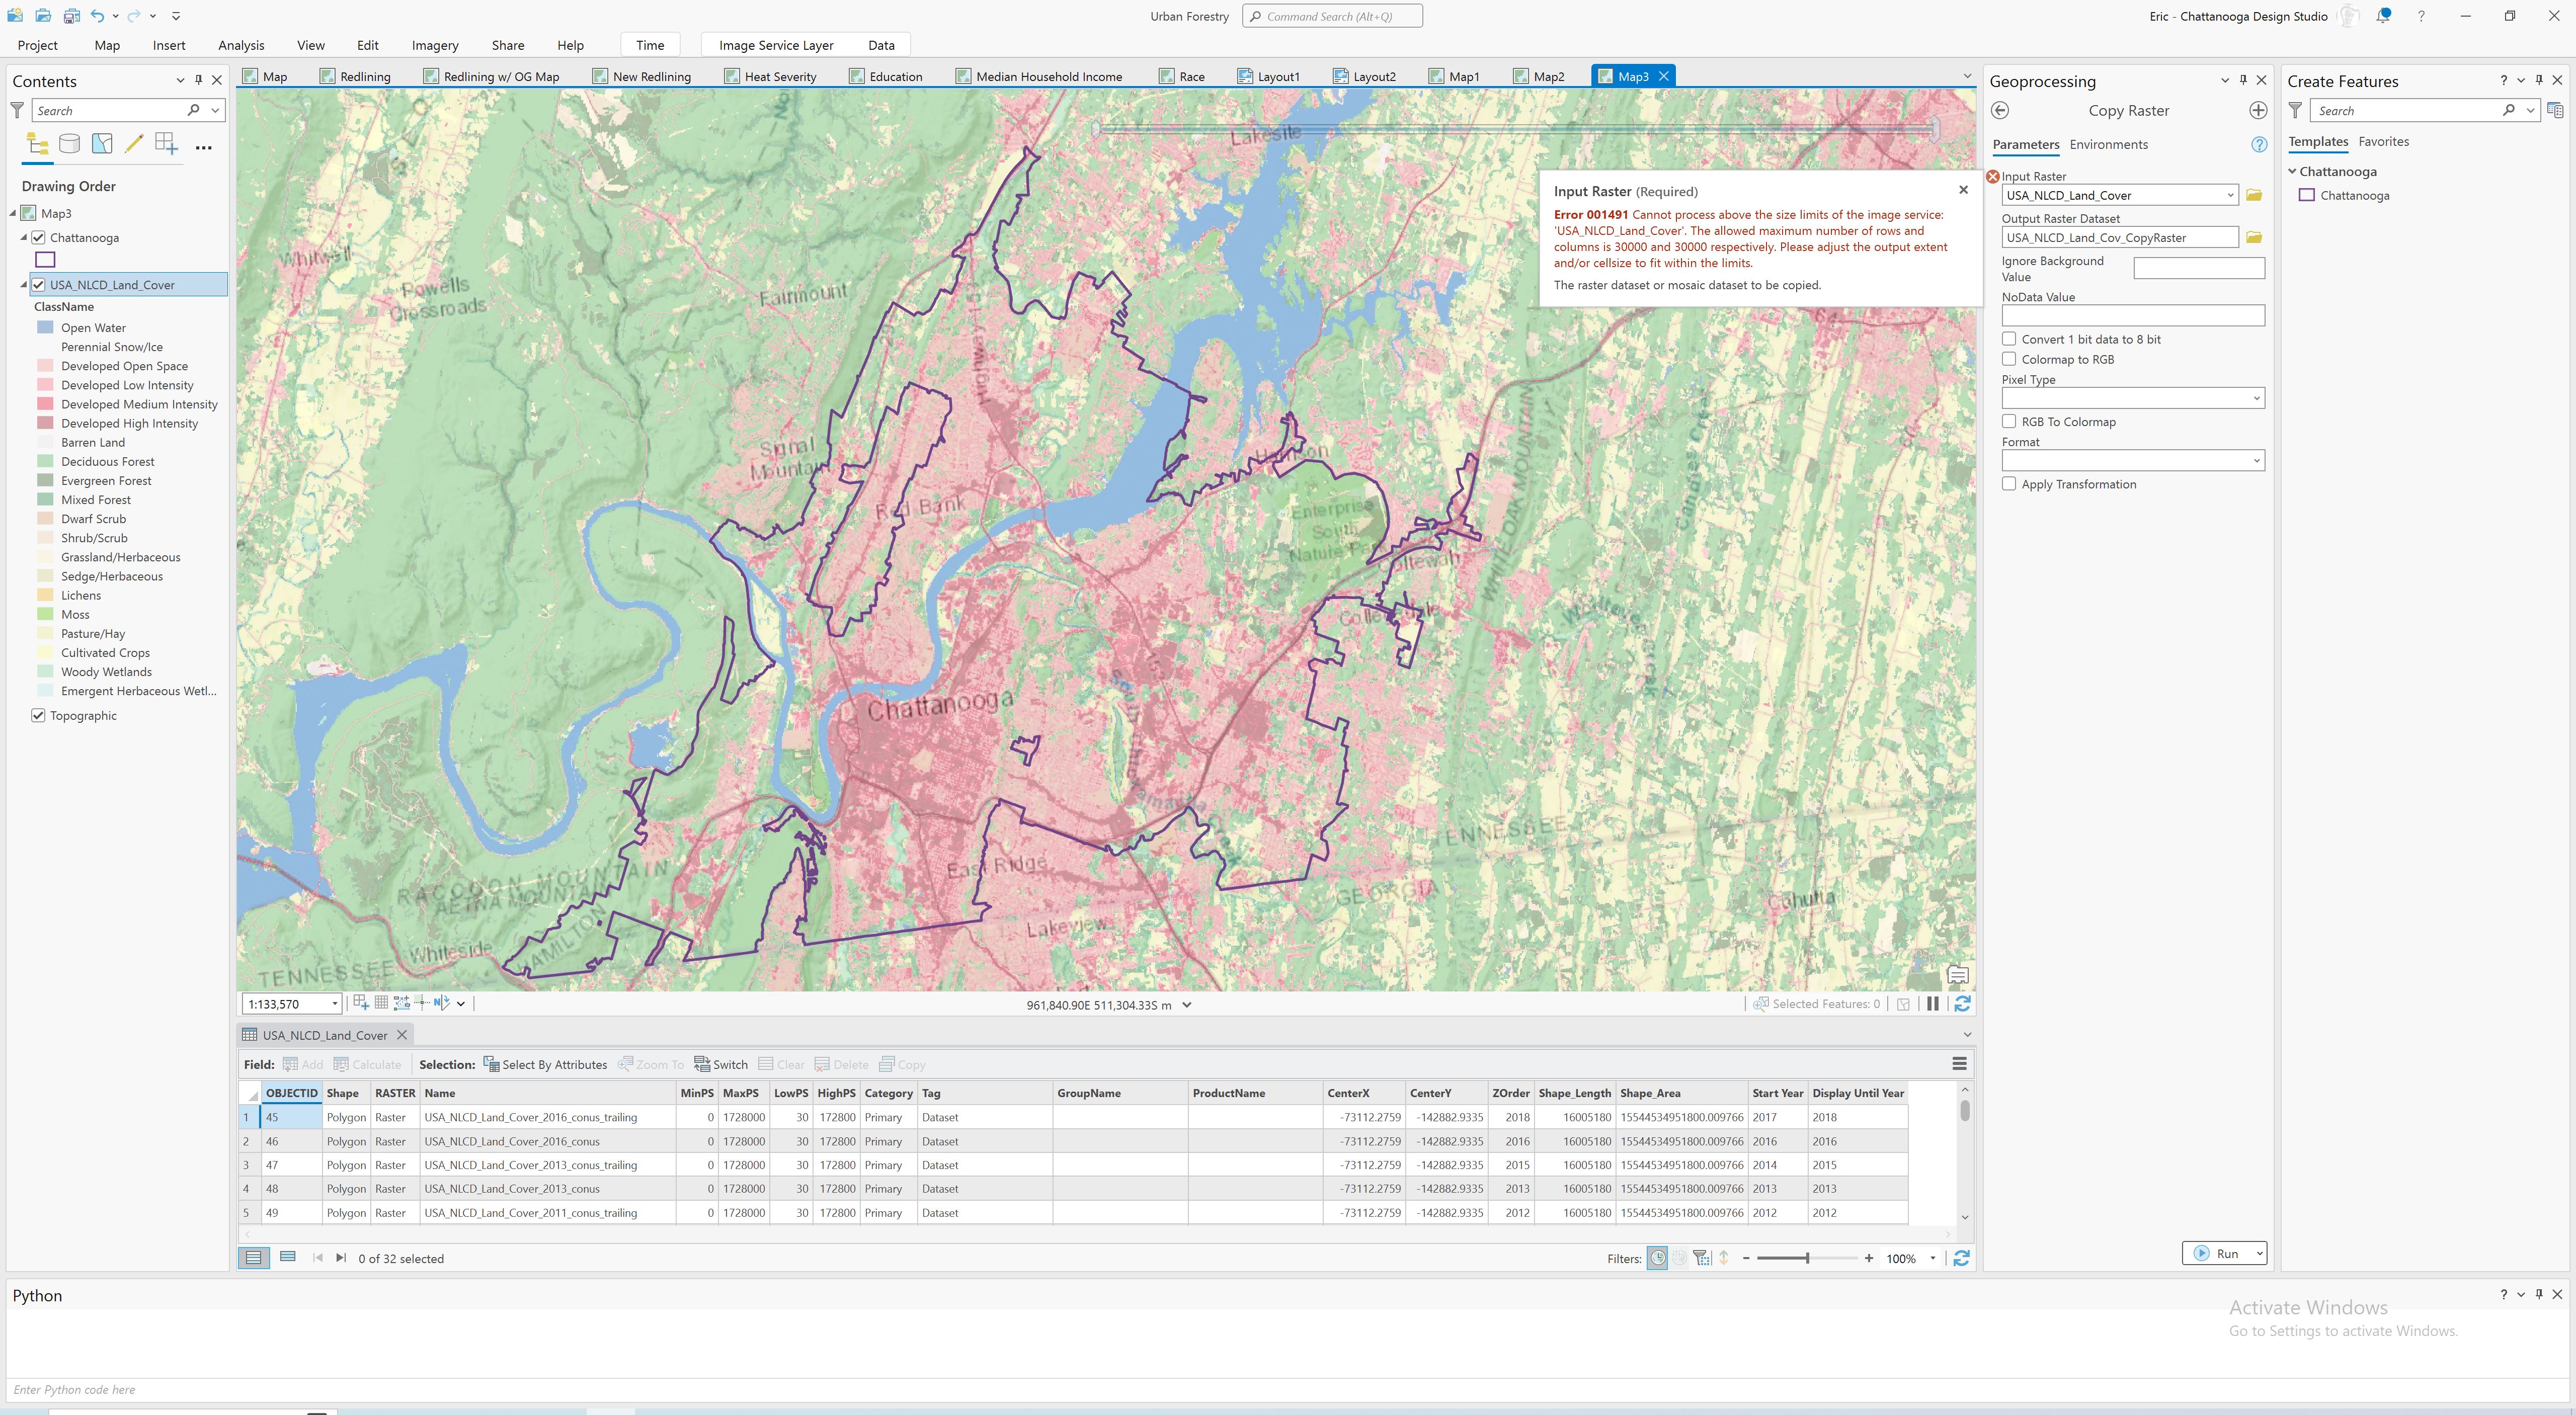Open the Imagery ribbon menu
The height and width of the screenshot is (1415, 2576).
(x=434, y=45)
